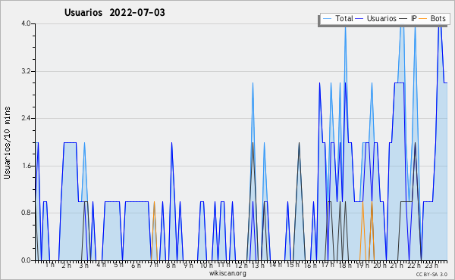Click the y-axis value 3.2
Viewport: 455px width, 280px height.
coord(26,71)
